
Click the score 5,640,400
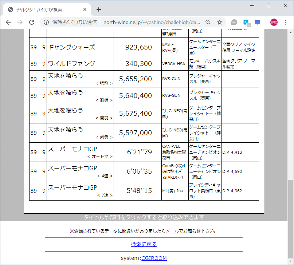[136, 95]
